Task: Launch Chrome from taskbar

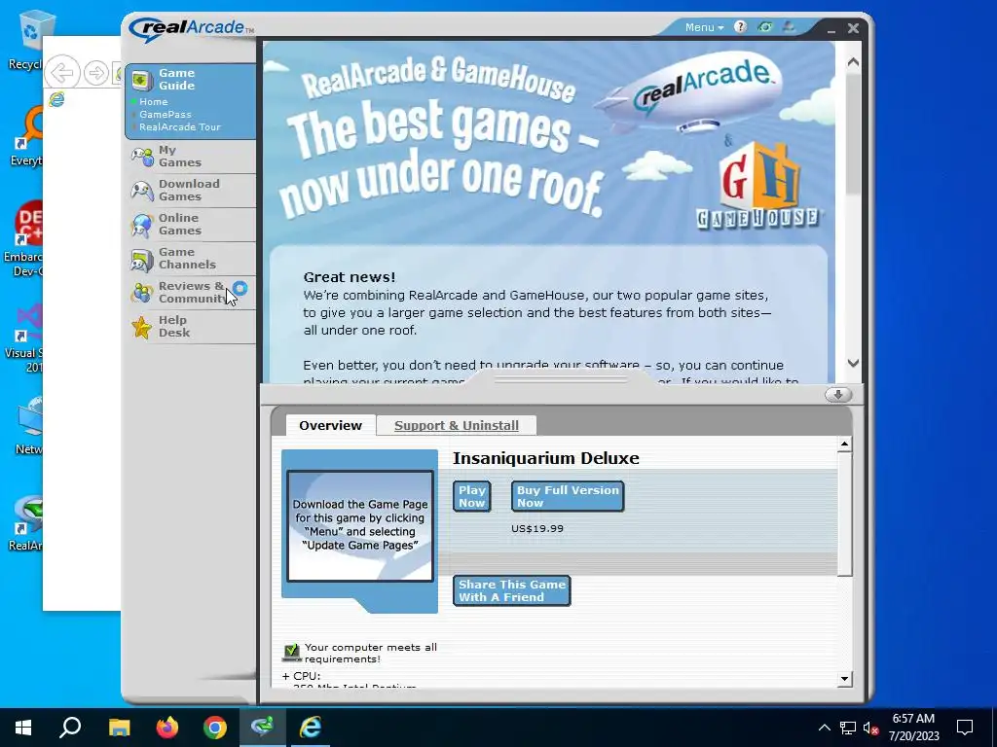Action: [x=215, y=728]
